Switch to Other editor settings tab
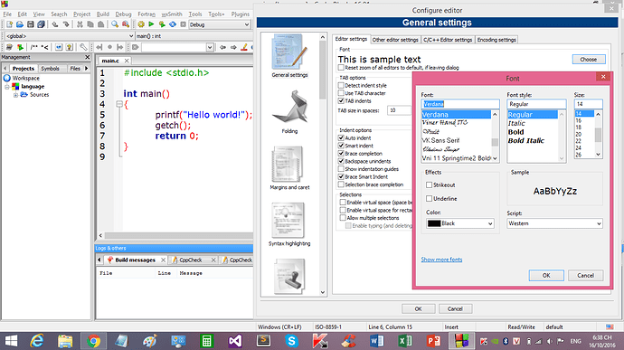The image size is (624, 350). click(395, 40)
